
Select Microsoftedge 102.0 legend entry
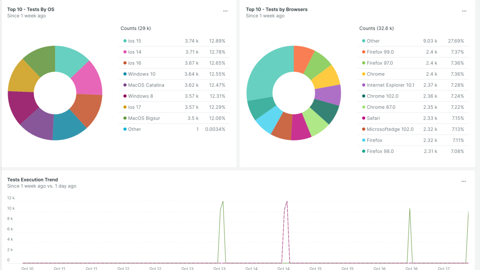390,129
